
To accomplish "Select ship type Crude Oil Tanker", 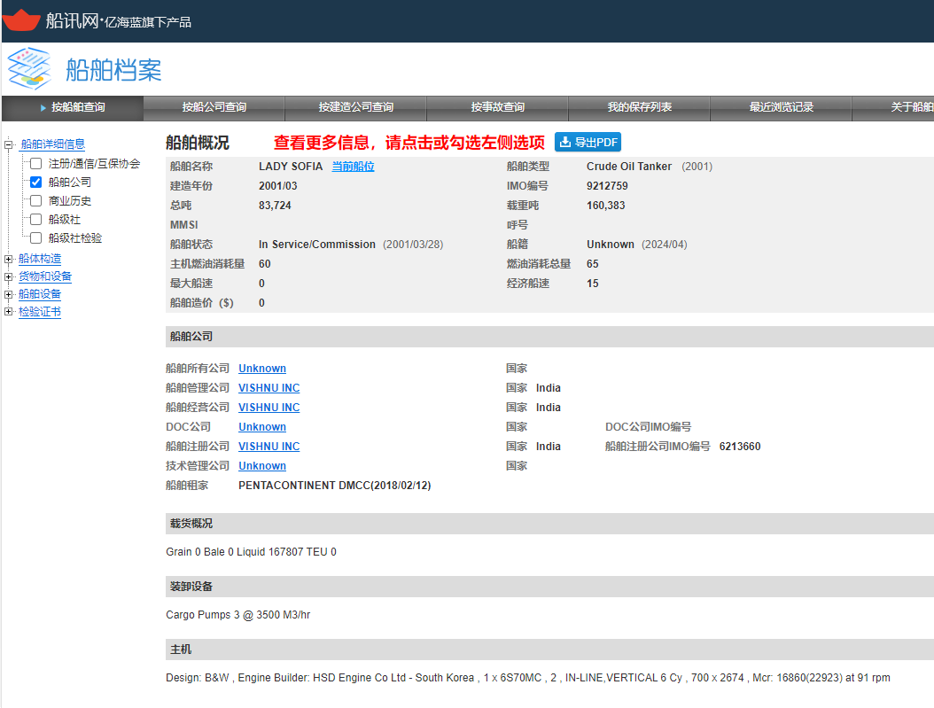I will [629, 166].
